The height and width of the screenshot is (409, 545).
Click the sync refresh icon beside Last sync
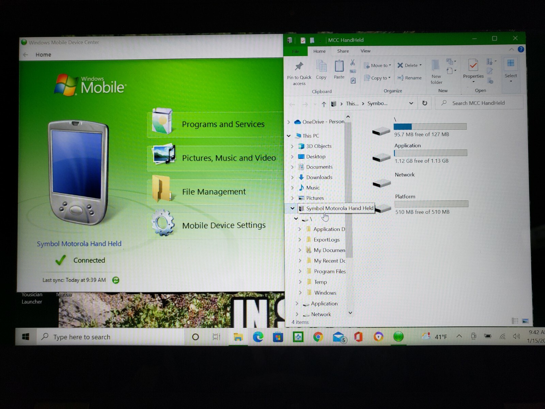[116, 280]
